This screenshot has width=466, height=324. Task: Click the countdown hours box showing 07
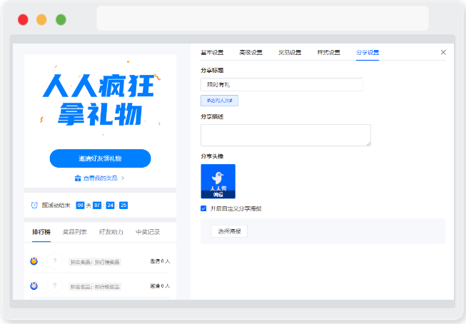coord(97,205)
